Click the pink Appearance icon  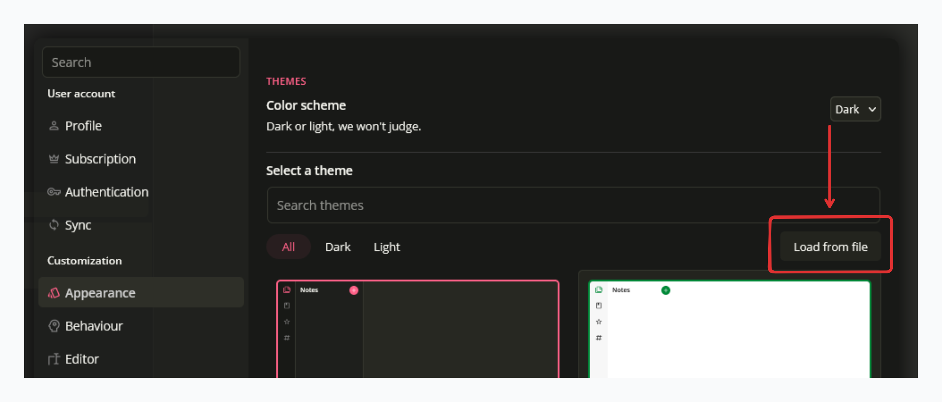point(54,293)
